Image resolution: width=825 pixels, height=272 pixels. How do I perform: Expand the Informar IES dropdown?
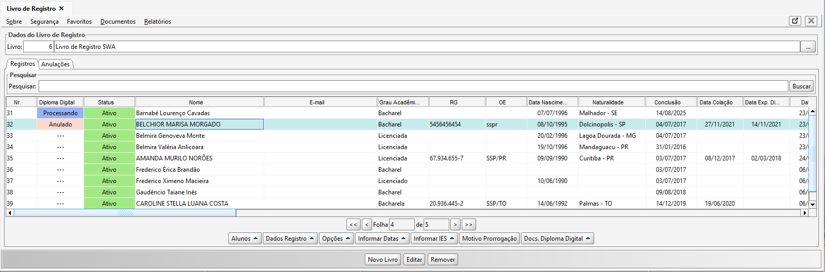point(434,239)
